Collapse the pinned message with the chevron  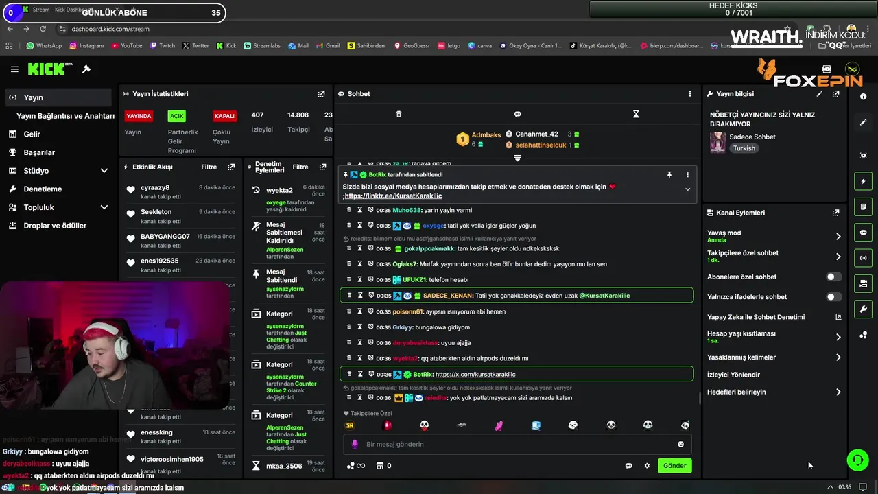(687, 189)
